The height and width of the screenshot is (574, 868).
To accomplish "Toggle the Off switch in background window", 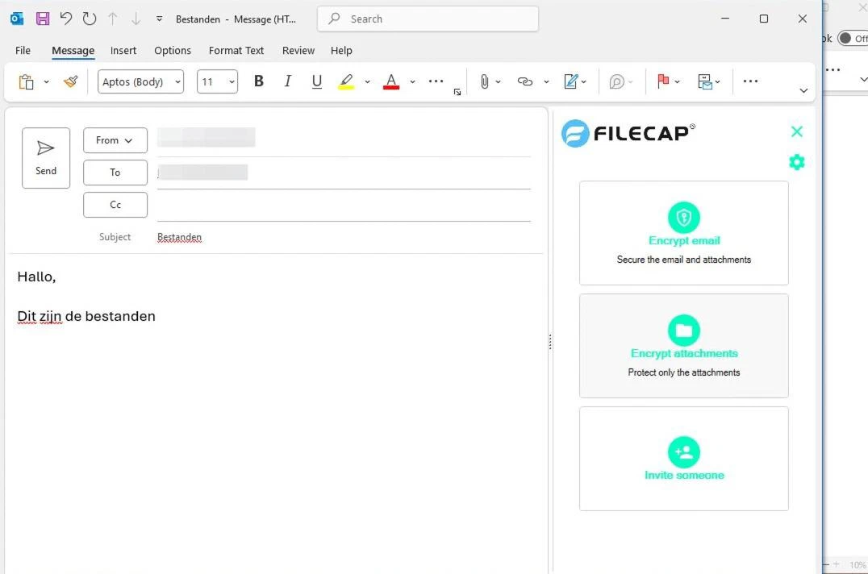I will pyautogui.click(x=853, y=38).
